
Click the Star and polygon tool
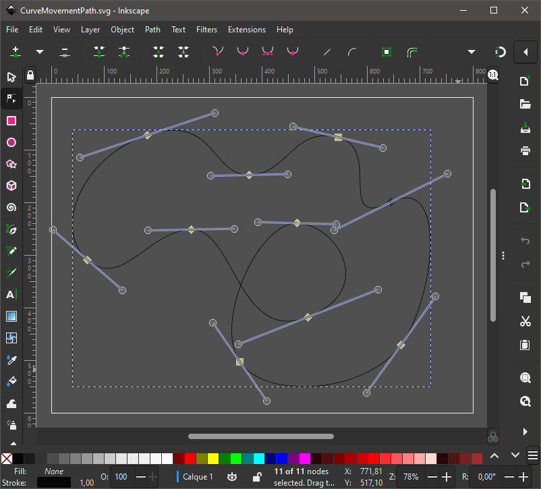click(x=11, y=164)
